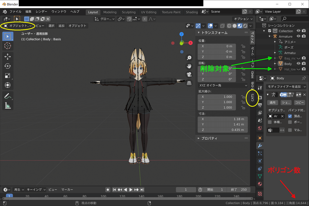
Task: Select the combined Transform tool
Action: point(8,85)
